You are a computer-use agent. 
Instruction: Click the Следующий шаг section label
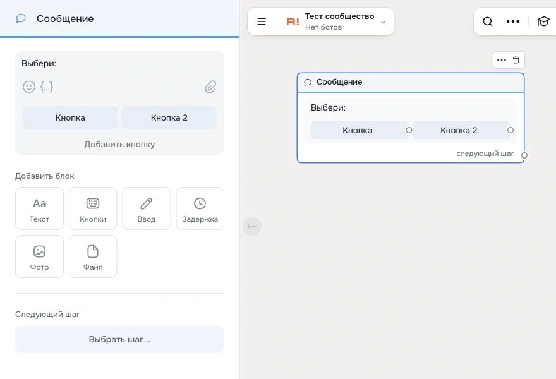47,314
